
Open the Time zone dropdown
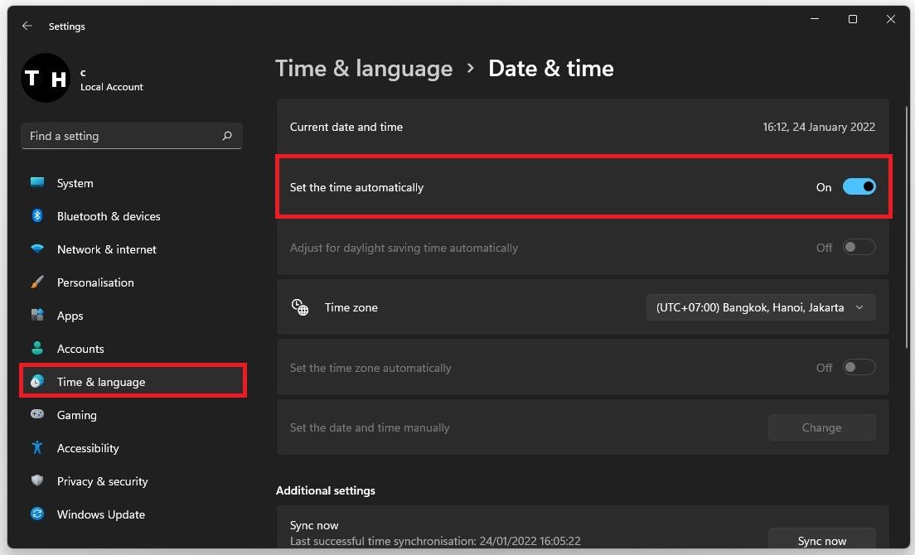(x=760, y=307)
